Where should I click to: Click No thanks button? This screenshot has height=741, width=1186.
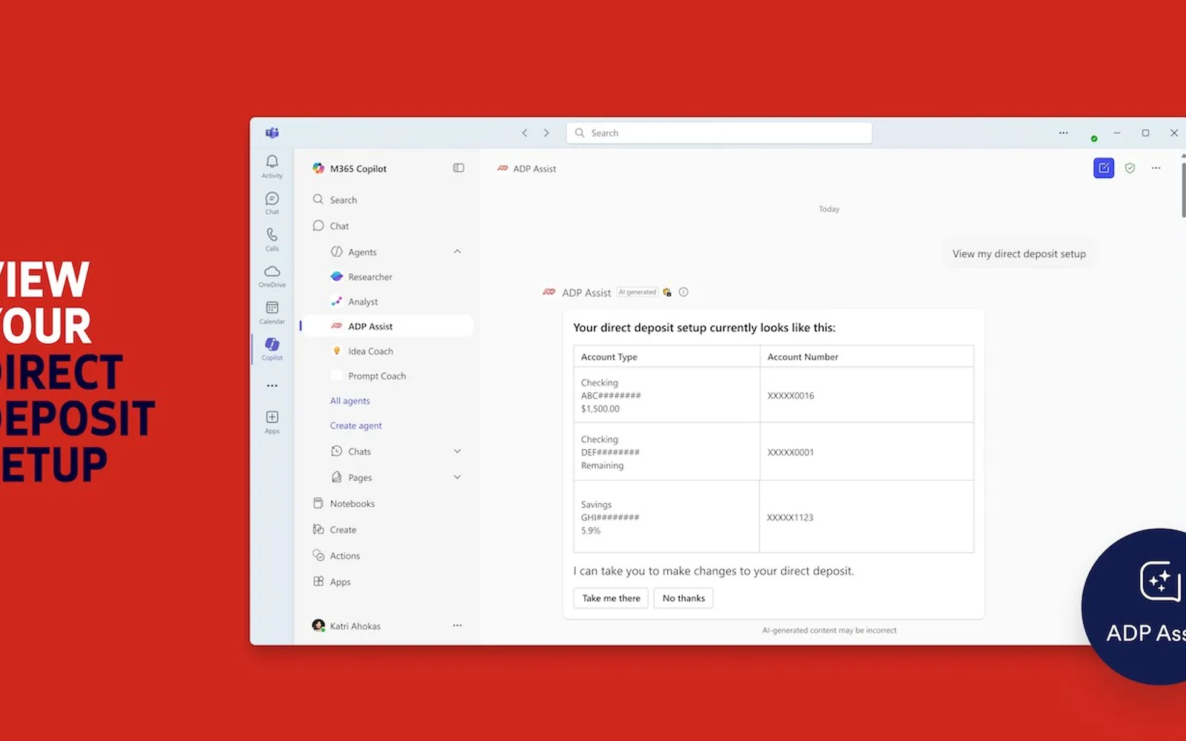(683, 598)
